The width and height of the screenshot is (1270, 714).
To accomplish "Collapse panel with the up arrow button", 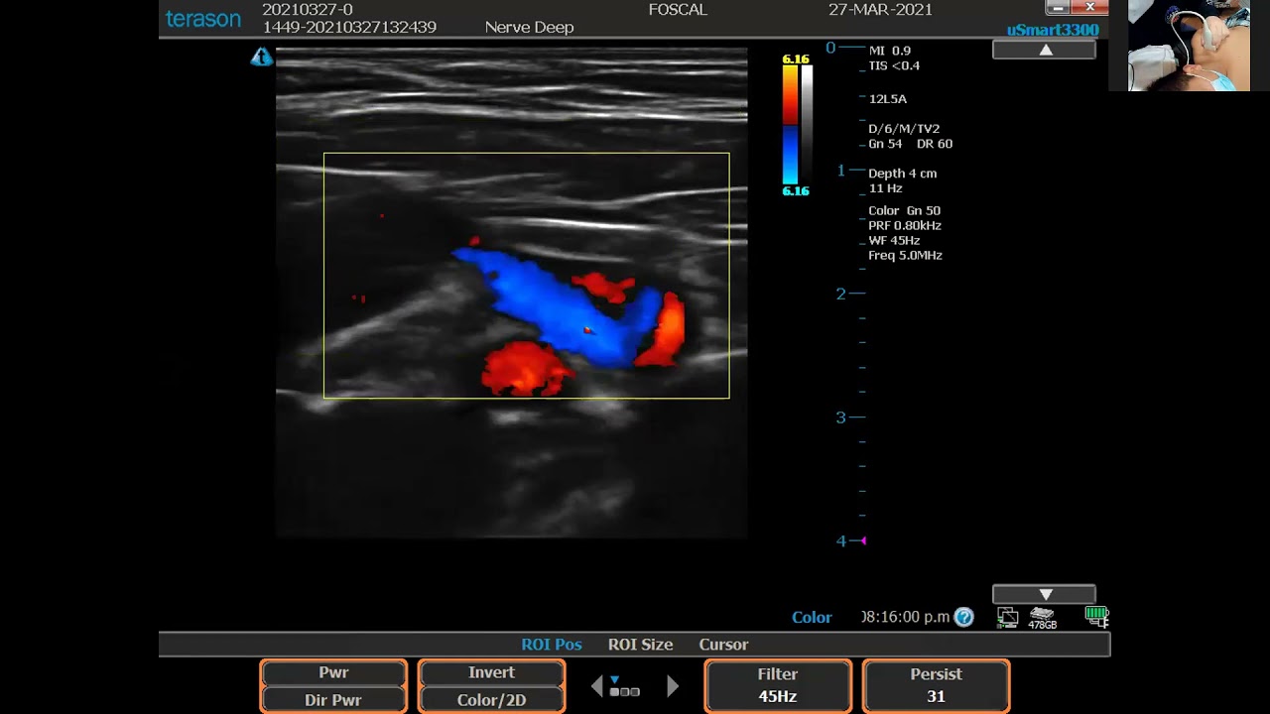I will coord(1044,50).
